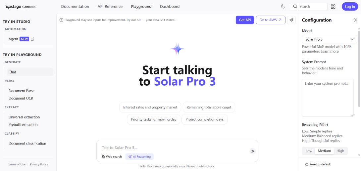Open the apps grid icon

click(x=333, y=6)
